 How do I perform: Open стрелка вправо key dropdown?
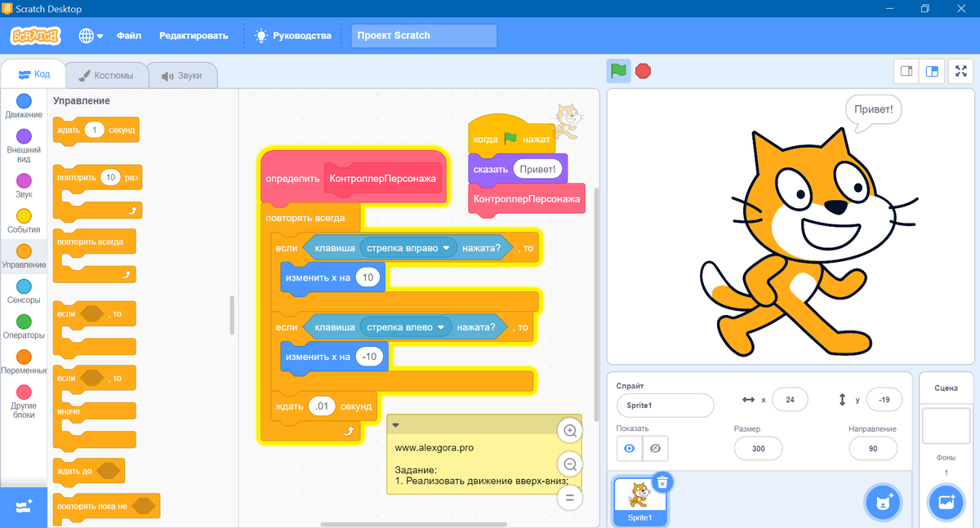[x=409, y=247]
